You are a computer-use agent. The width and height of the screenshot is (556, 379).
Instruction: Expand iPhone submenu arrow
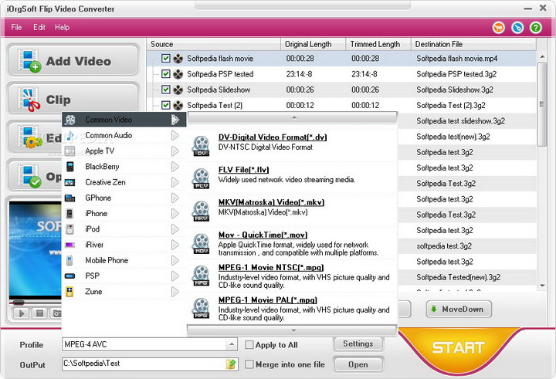(x=175, y=214)
